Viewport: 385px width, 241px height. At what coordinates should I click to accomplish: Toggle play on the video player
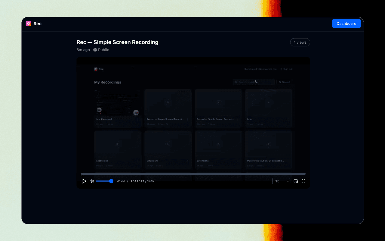click(84, 181)
